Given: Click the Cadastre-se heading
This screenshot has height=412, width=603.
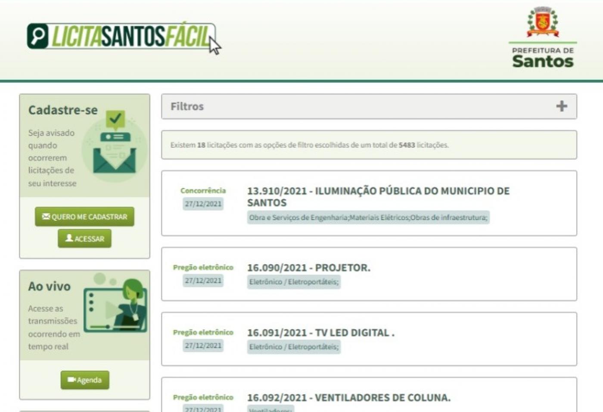Looking at the screenshot, I should (63, 110).
